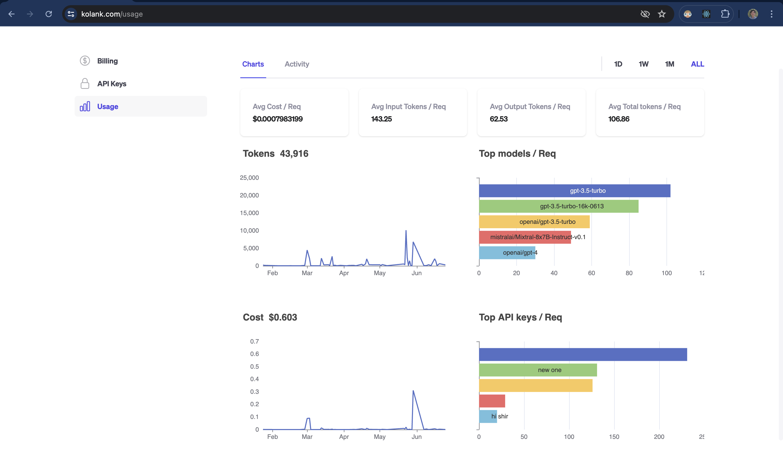Click the React DevTools extension icon
Viewport: 783px width, 471px height.
click(706, 14)
